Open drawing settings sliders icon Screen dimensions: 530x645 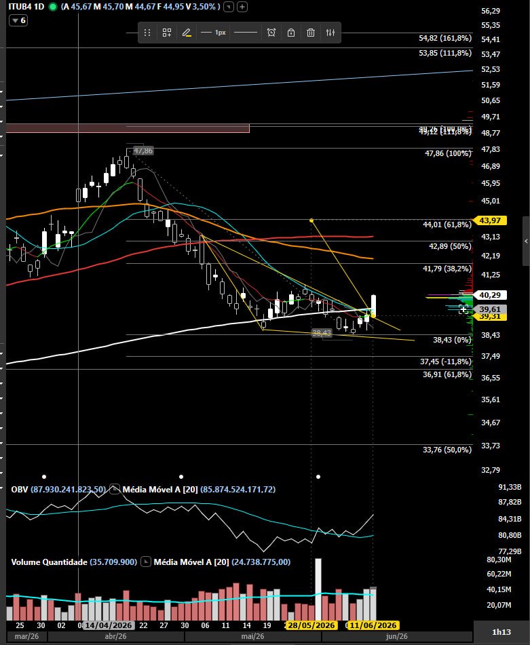(330, 33)
